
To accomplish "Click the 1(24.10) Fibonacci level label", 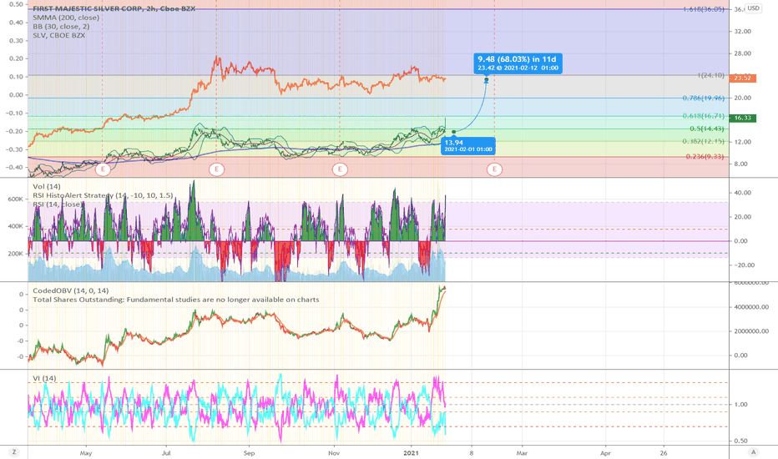I will 710,75.
